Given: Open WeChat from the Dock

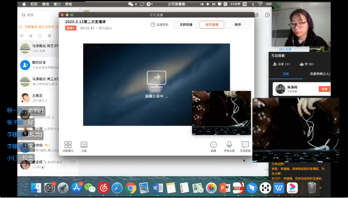Looking at the screenshot, I should click(90, 188).
